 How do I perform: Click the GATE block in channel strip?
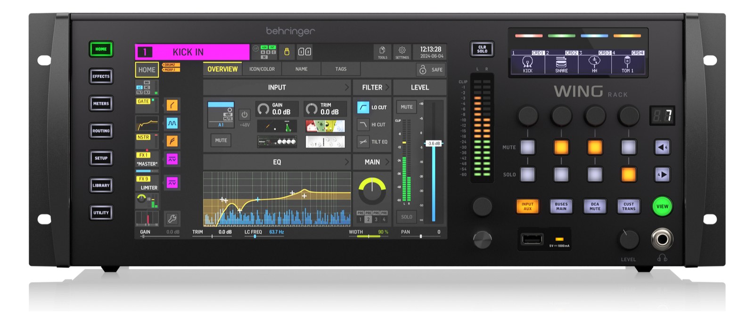coord(147,105)
